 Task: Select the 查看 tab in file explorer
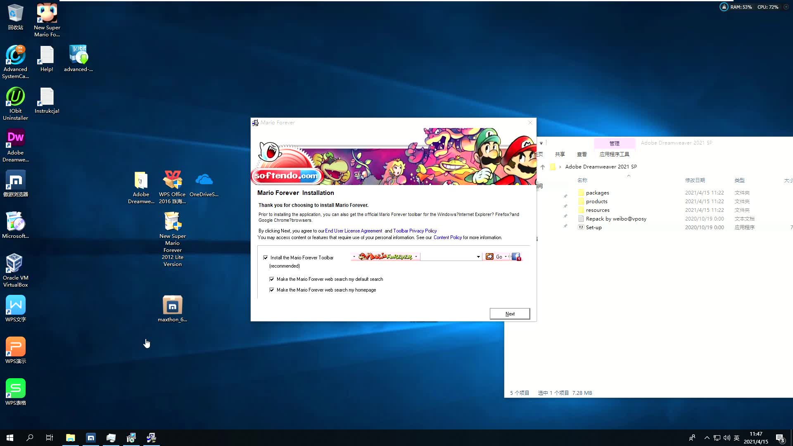[581, 154]
